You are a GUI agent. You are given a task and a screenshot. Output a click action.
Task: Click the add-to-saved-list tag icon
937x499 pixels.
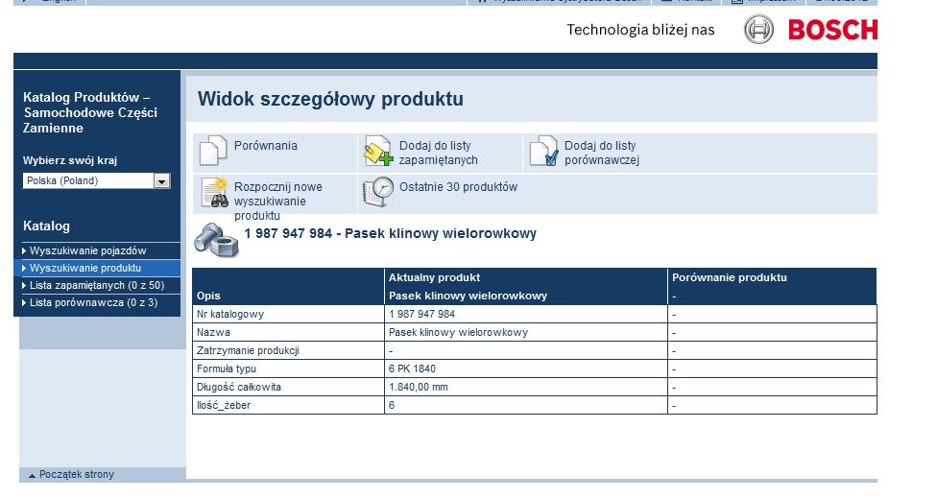tap(378, 151)
